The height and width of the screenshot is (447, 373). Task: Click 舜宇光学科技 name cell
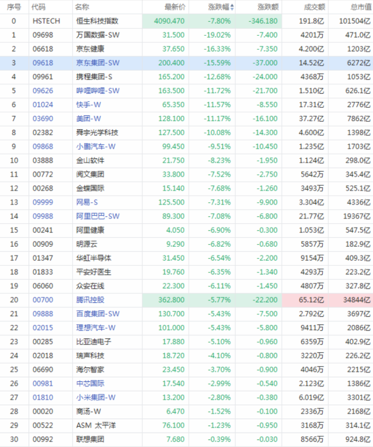(x=97, y=133)
